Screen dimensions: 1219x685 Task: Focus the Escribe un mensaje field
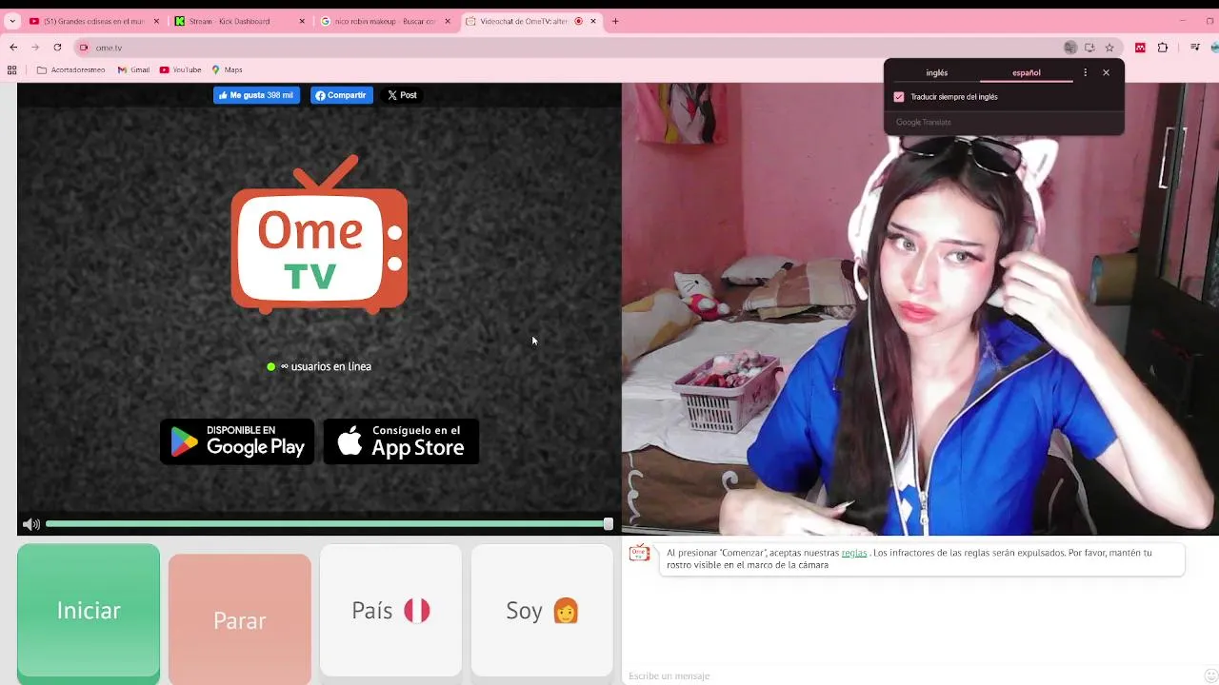pyautogui.click(x=909, y=675)
